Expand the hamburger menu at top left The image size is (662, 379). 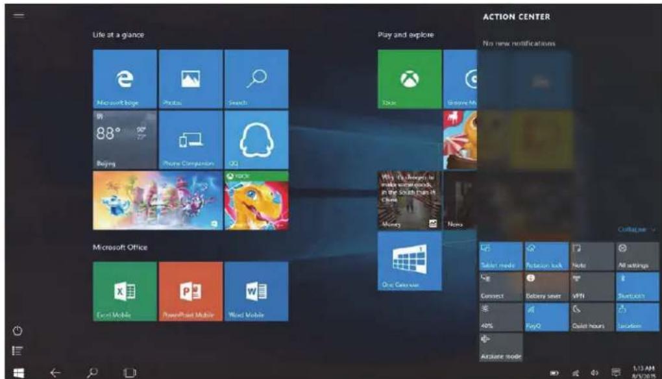point(19,15)
